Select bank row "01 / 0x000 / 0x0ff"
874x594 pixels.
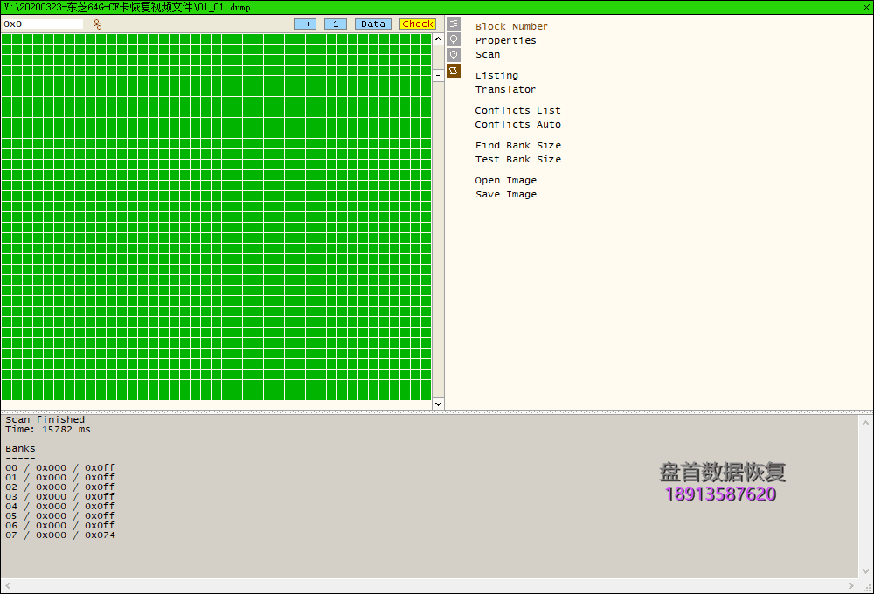(x=60, y=477)
